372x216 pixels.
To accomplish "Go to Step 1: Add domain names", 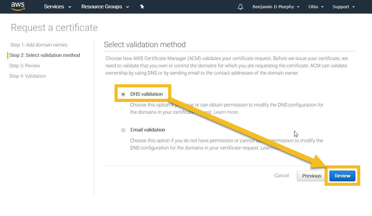I will (39, 45).
